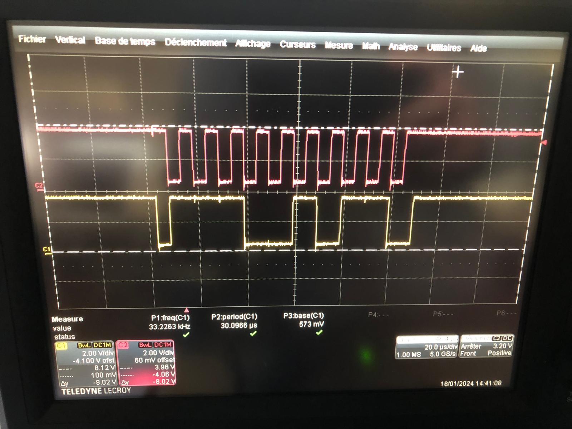Click the empty P4 measurement slot
The width and height of the screenshot is (572, 429).
[378, 315]
